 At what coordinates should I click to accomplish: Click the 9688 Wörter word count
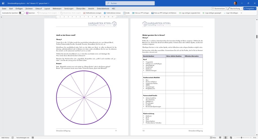coord(6,137)
